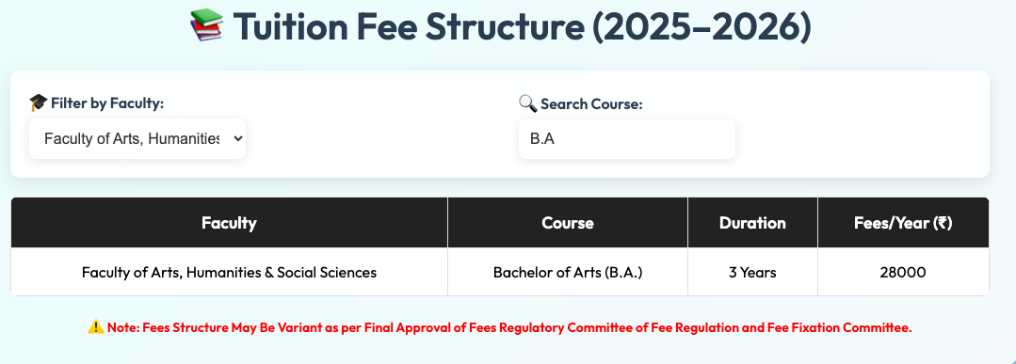Click the Search Course input containing B.A
Image resolution: width=1016 pixels, height=364 pixels.
pos(626,138)
